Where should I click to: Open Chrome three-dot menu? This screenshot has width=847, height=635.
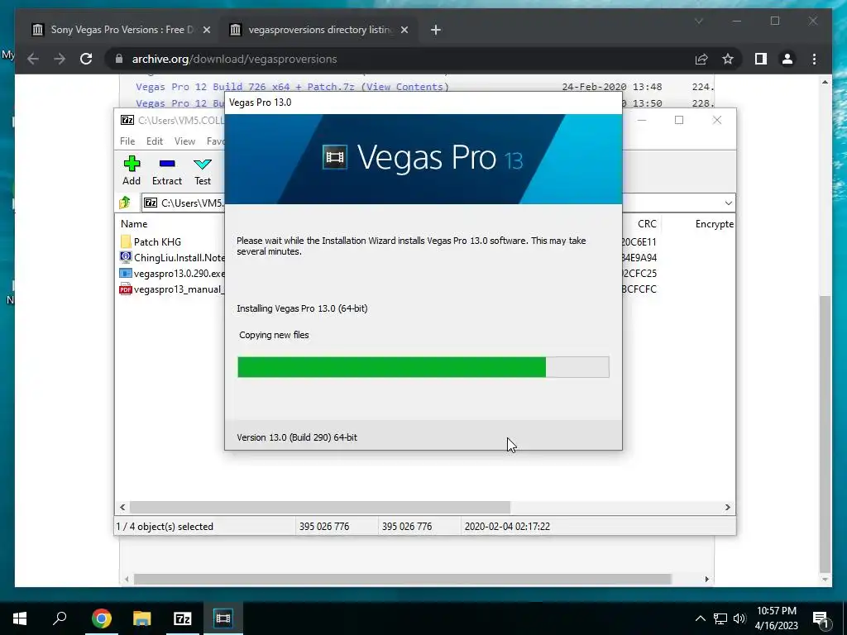814,59
